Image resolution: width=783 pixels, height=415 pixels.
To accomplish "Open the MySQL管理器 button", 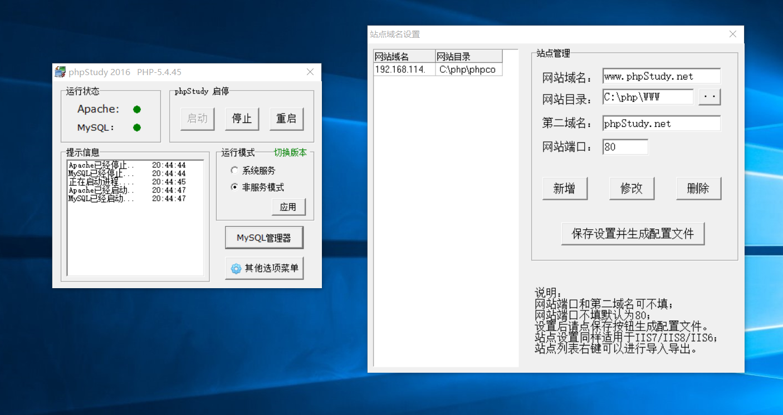I will (264, 238).
